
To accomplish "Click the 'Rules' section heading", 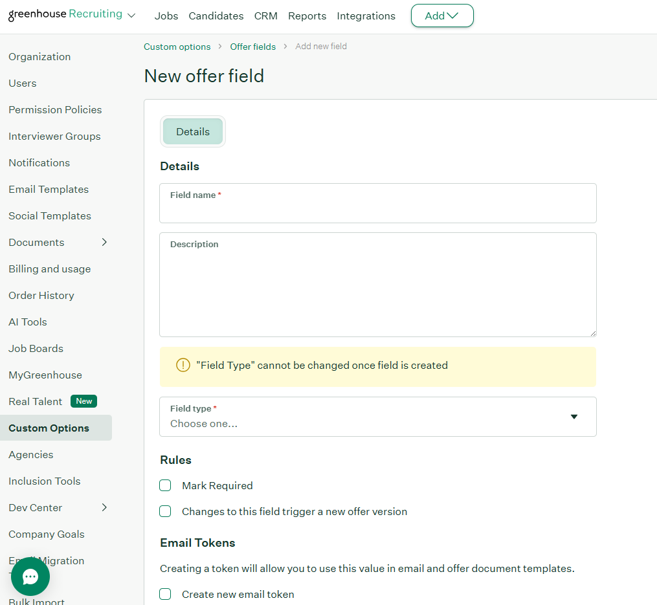I will tap(175, 460).
